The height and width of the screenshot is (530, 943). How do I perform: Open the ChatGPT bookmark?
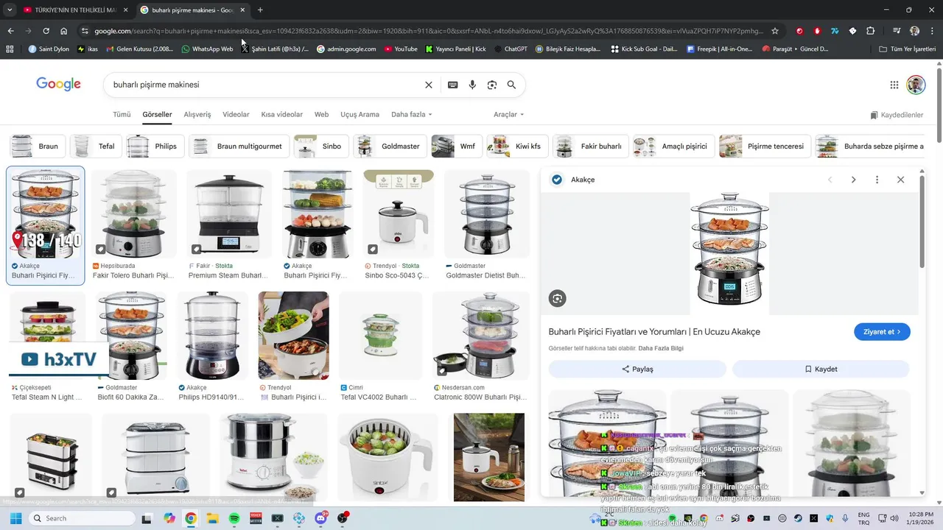pyautogui.click(x=511, y=49)
